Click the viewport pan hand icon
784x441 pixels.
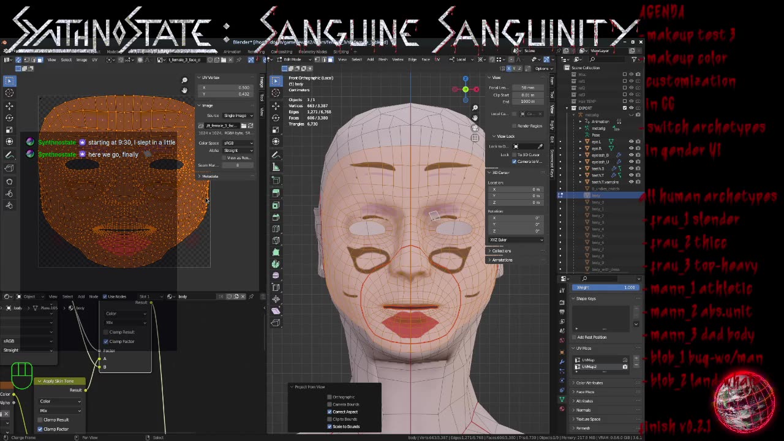click(x=475, y=118)
